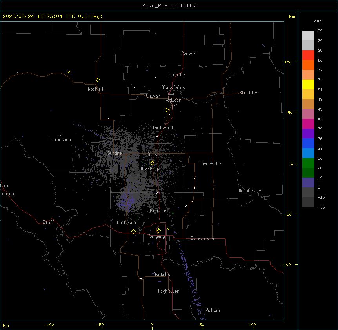Click the red 60-65 dBZ legend swatch
338x330 pixels.
coord(308,55)
